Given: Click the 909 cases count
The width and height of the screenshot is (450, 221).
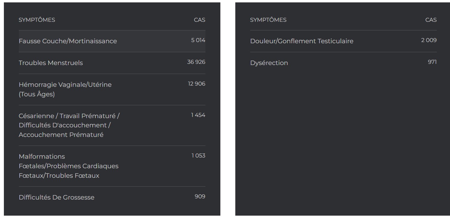Looking at the screenshot, I should click(x=200, y=197).
